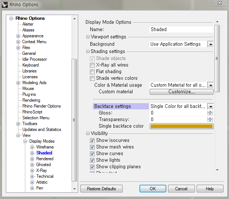Click Customize custom material button

pos(182,92)
